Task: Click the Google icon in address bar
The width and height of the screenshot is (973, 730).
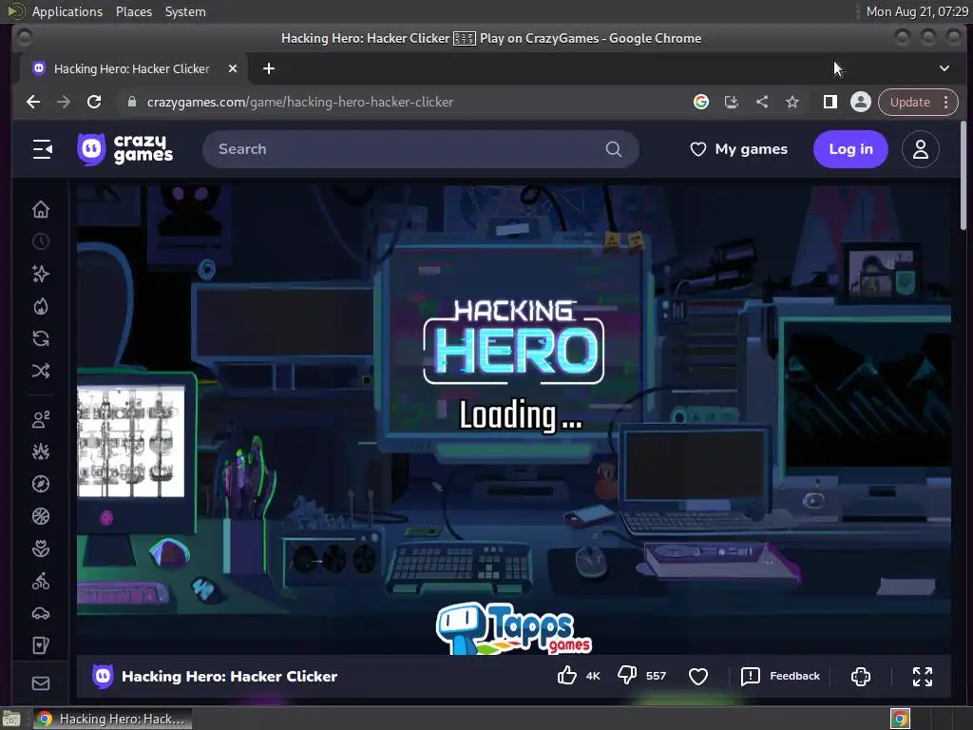Action: pyautogui.click(x=701, y=102)
